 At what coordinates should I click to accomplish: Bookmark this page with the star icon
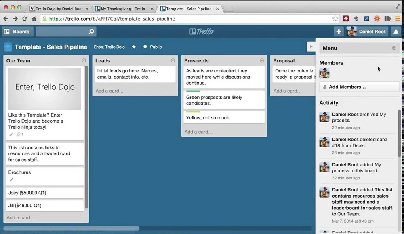pos(335,19)
